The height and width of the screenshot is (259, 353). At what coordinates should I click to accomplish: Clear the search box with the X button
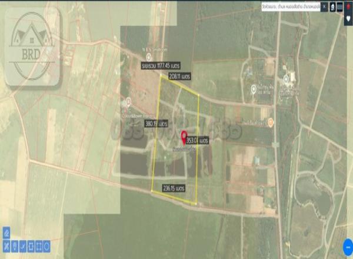324,6
